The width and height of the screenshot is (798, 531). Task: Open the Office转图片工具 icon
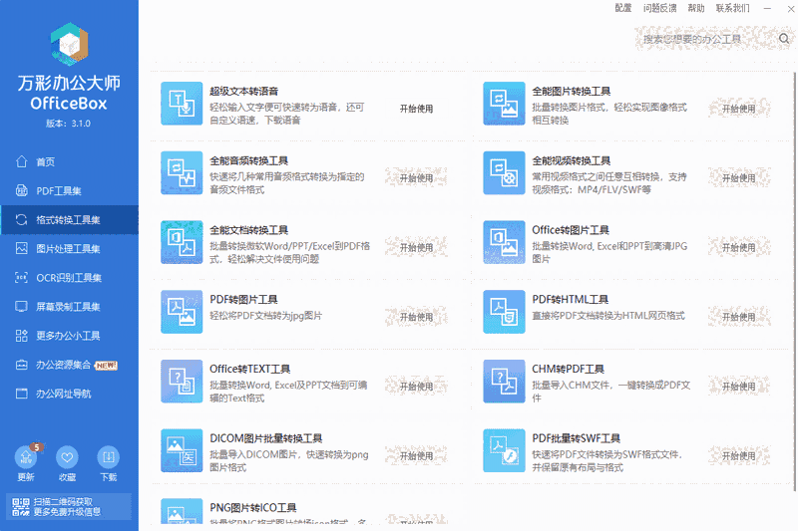point(504,242)
